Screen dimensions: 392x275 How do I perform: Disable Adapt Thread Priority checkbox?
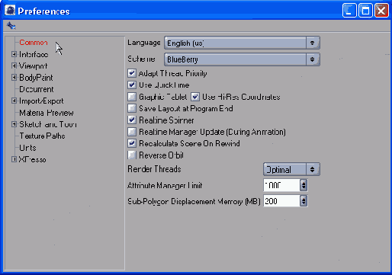[x=132, y=73]
